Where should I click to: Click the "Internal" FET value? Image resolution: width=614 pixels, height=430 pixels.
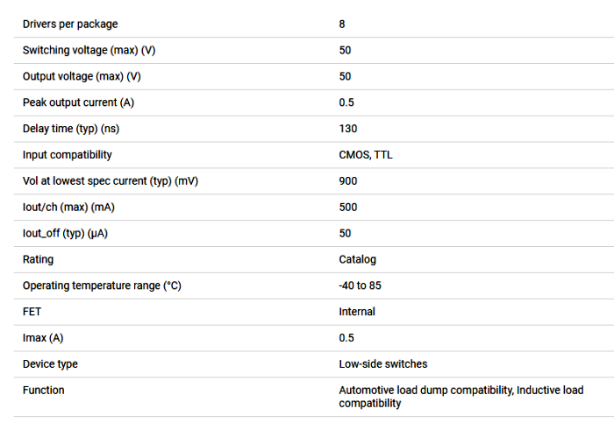[x=357, y=312]
